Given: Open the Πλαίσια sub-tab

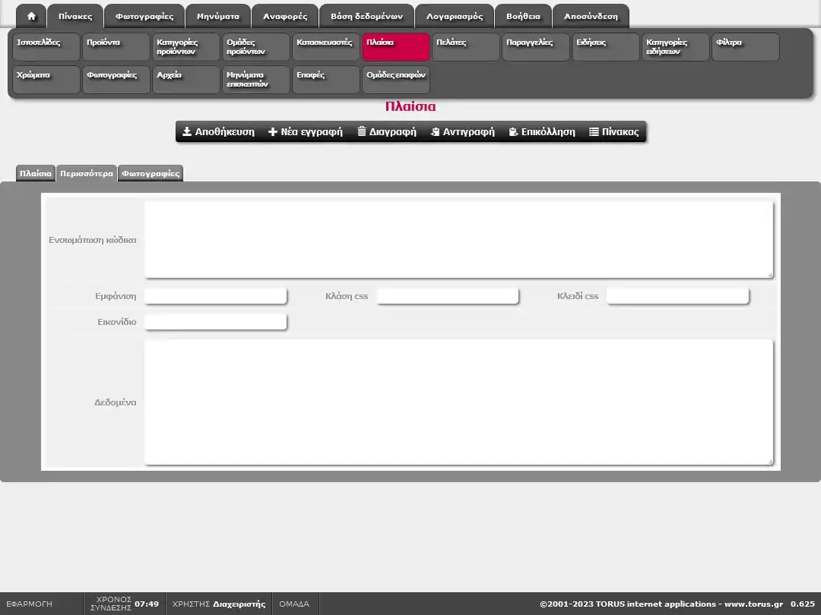Looking at the screenshot, I should click(36, 174).
